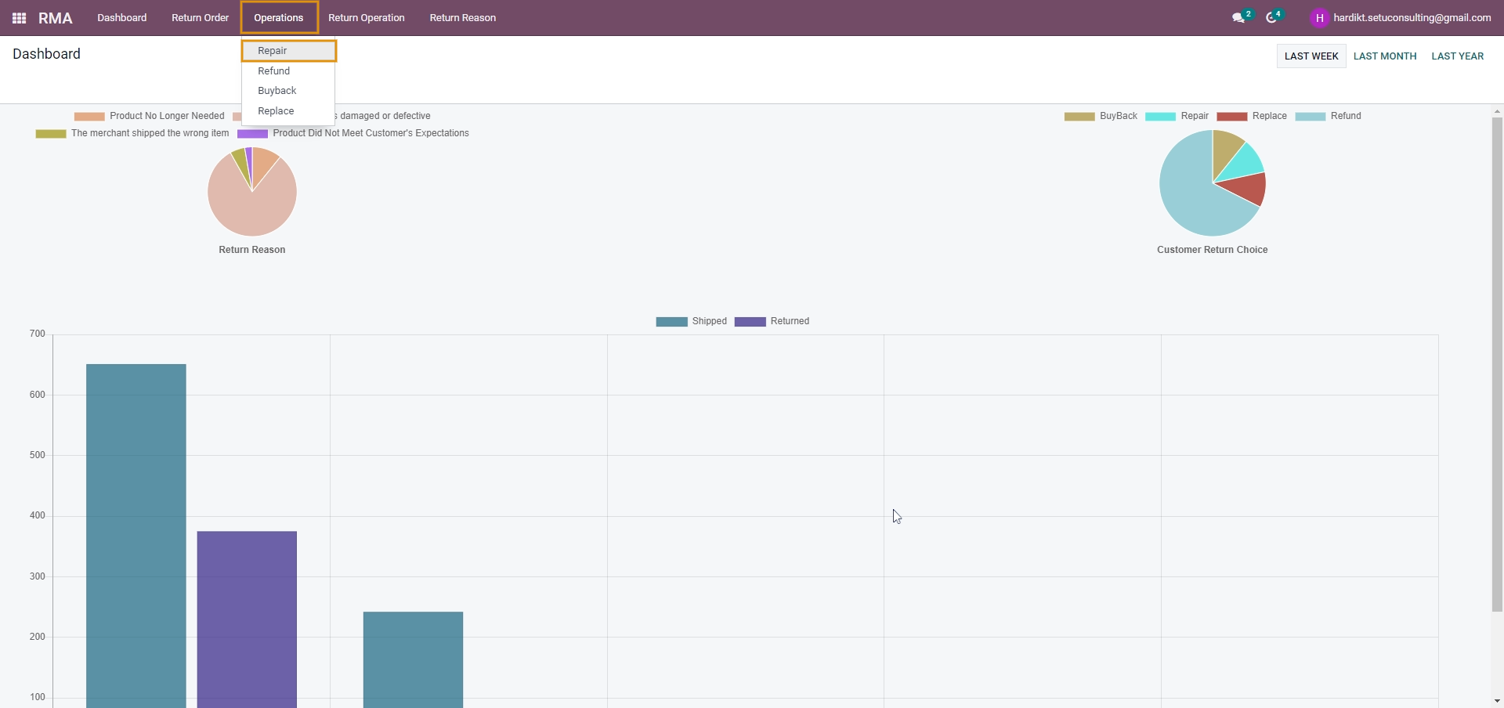Open the apps grid menu icon

pyautogui.click(x=20, y=18)
